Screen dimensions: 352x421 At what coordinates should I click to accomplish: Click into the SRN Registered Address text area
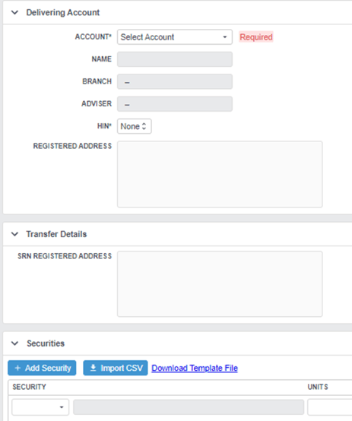click(x=220, y=283)
